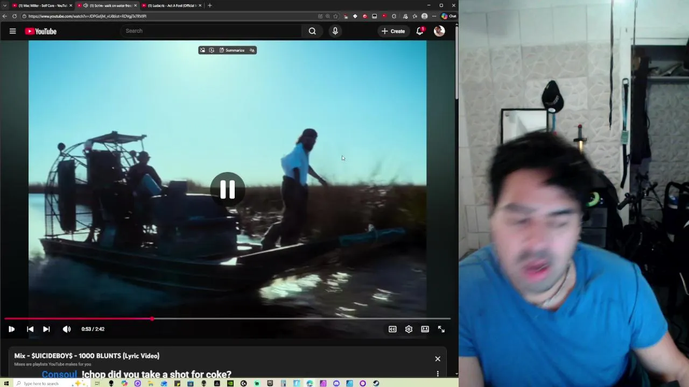The height and width of the screenshot is (387, 689).
Task: Open the browser profile avatar
Action: [x=424, y=16]
